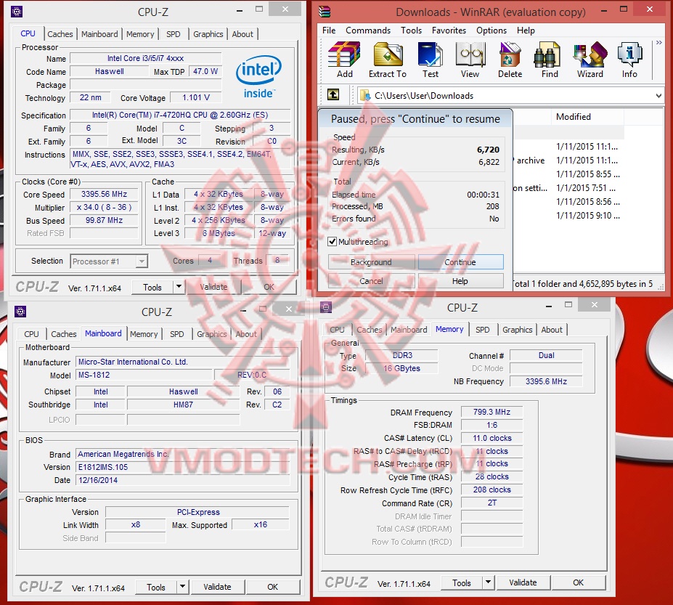Open the WinRAR Help menu
Image resolution: width=673 pixels, height=605 pixels.
(526, 31)
